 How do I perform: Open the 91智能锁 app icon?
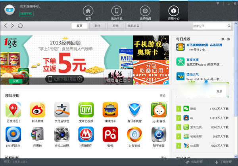click(x=134, y=134)
